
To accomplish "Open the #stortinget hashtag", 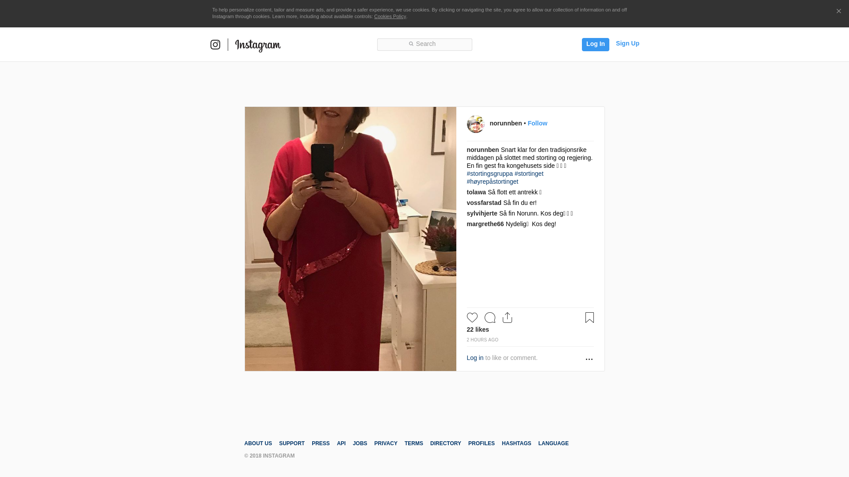I will coord(529,174).
